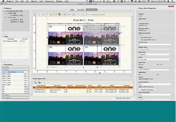Click the Section Count input field

pyautogui.click(x=155, y=45)
